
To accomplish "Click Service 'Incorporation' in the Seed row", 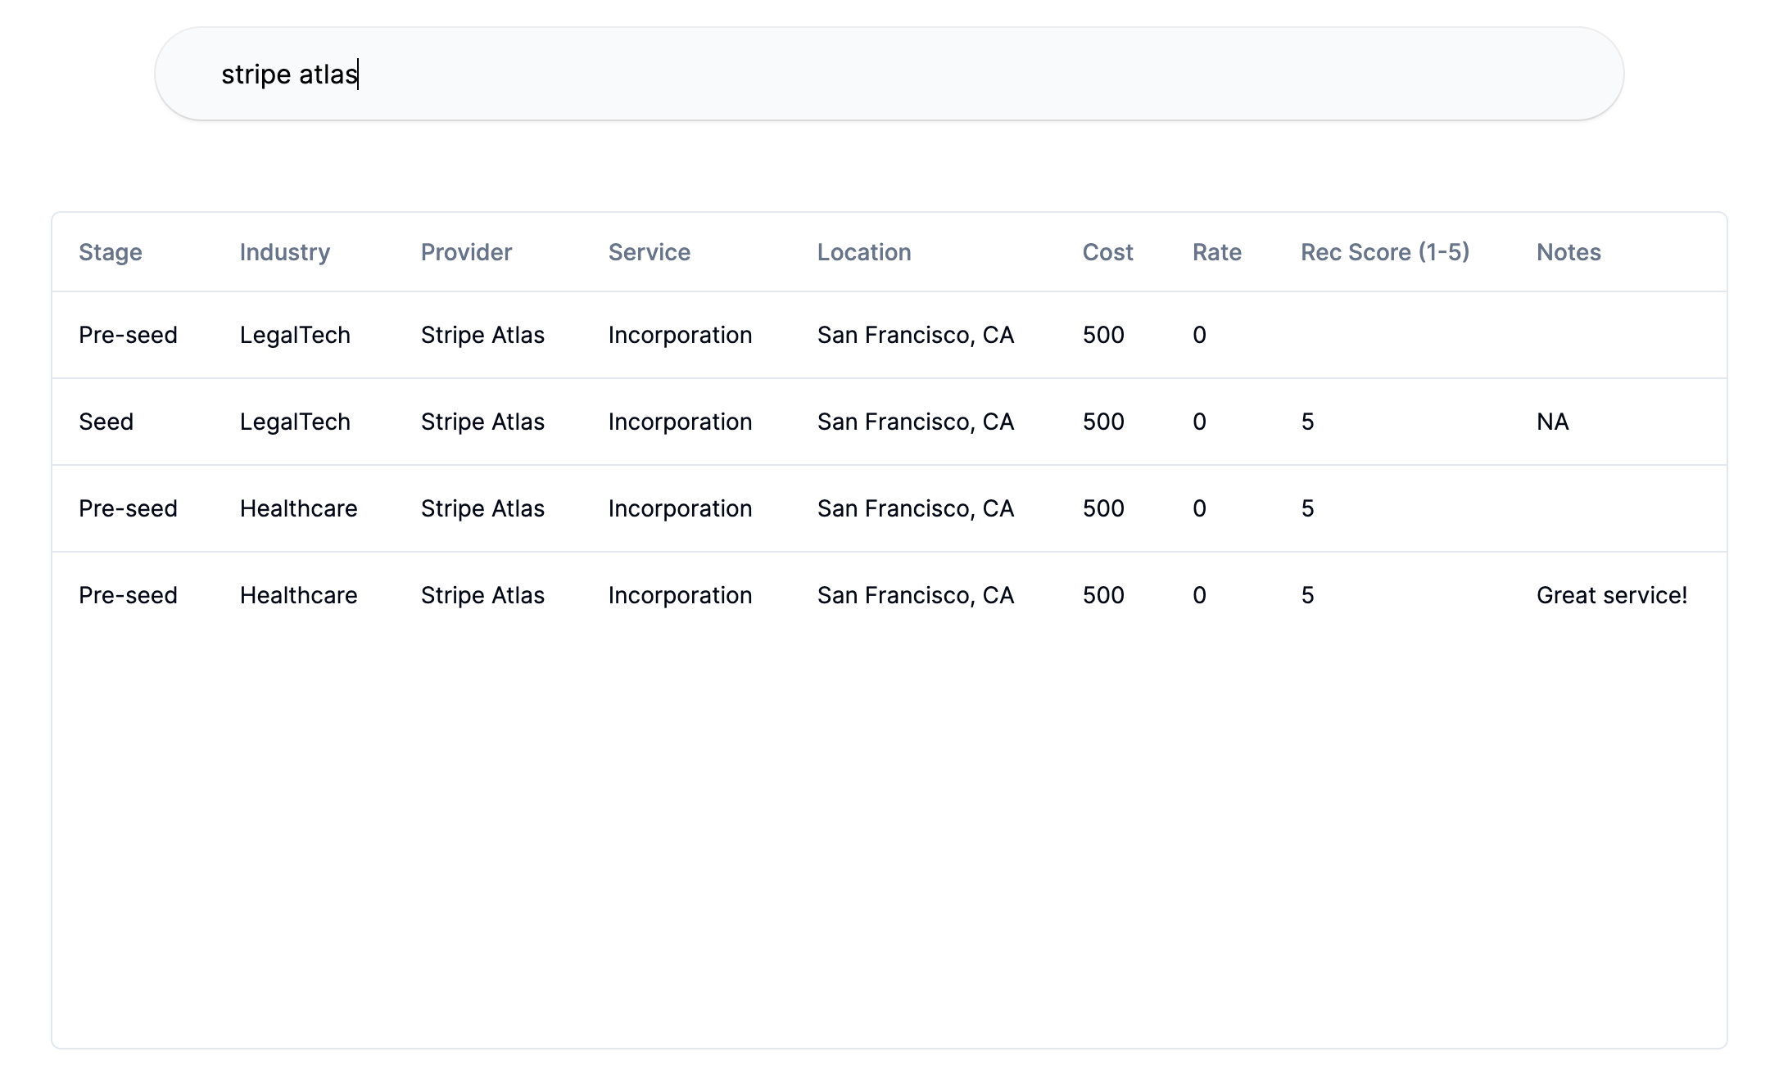I will tap(680, 422).
